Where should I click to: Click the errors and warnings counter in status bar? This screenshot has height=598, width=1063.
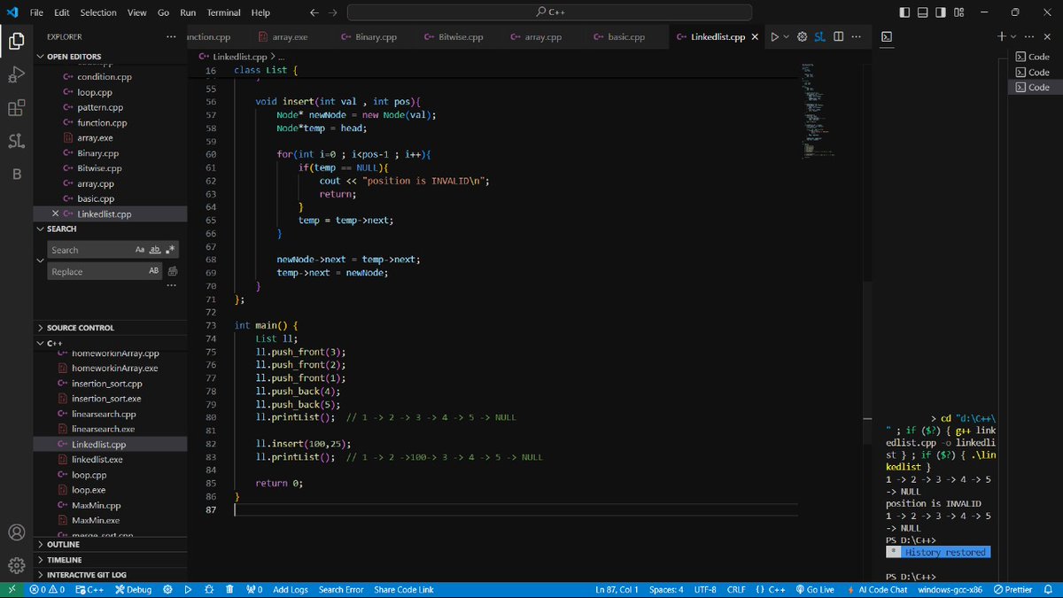pyautogui.click(x=47, y=589)
